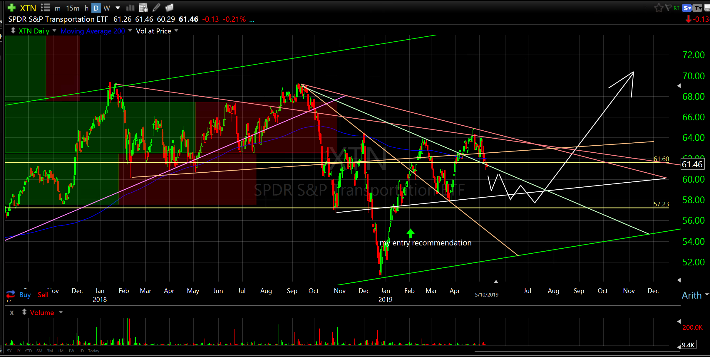
Task: Click the star favorite icon
Action: (x=659, y=8)
